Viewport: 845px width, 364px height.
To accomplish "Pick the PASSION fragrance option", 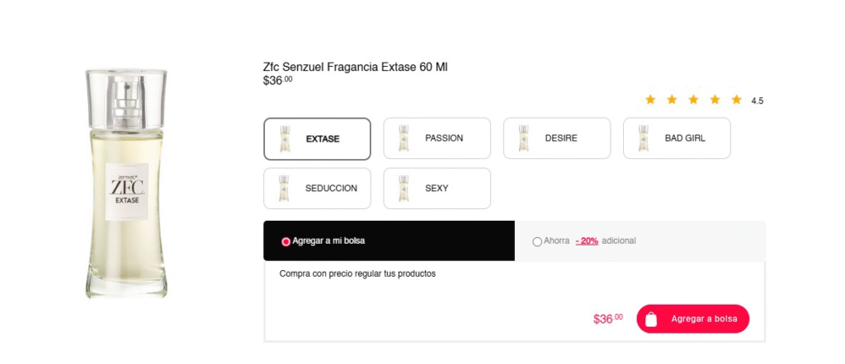I will pos(437,138).
